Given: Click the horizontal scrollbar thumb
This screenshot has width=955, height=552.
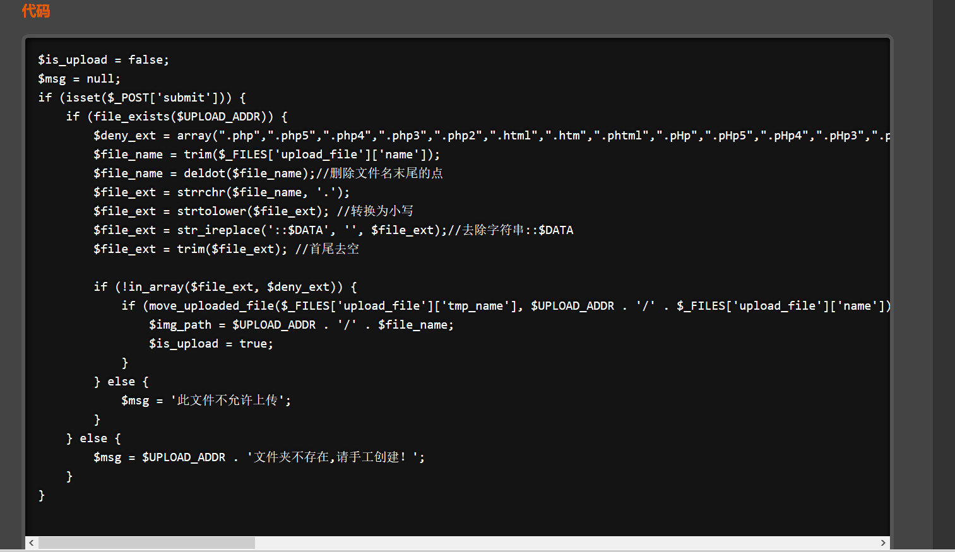Looking at the screenshot, I should pos(146,543).
